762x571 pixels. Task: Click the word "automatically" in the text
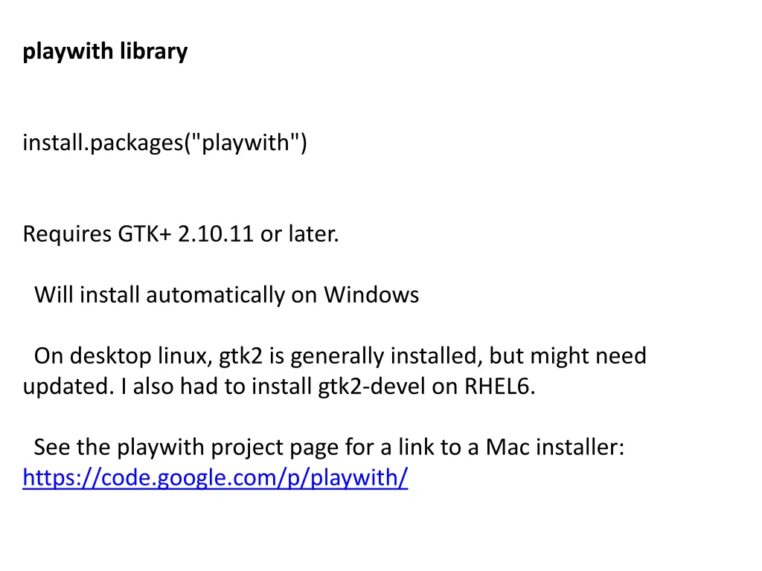click(x=215, y=295)
